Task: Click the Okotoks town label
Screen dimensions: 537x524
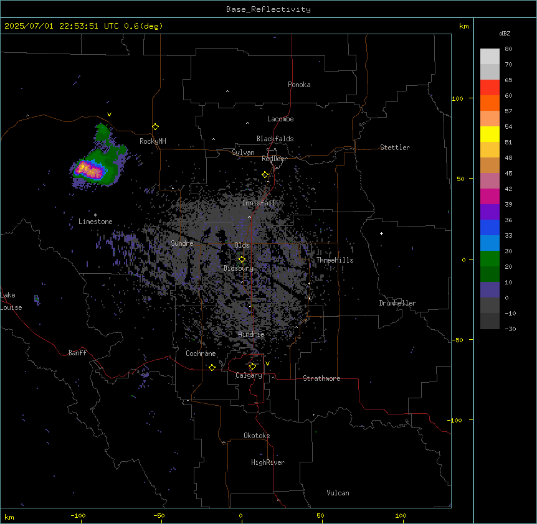Action: [257, 436]
